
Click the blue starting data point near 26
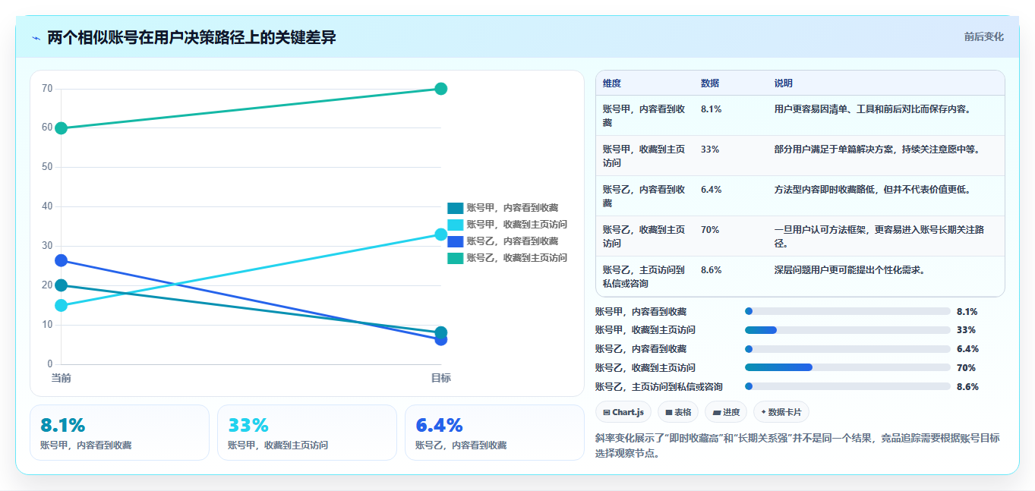(61, 260)
